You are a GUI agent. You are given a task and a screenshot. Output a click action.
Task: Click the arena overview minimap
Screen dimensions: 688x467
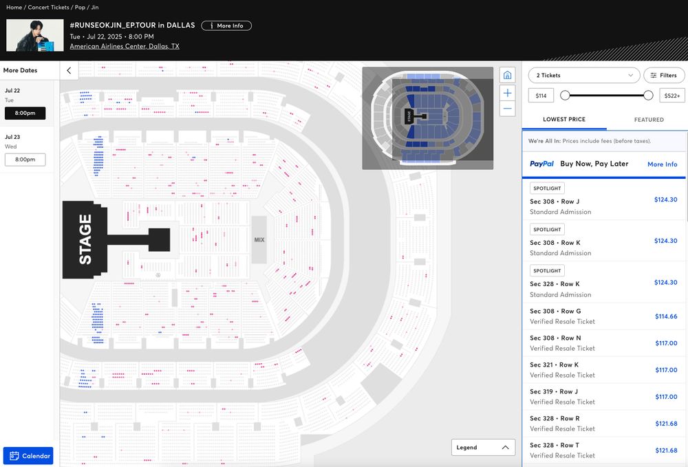click(x=427, y=118)
